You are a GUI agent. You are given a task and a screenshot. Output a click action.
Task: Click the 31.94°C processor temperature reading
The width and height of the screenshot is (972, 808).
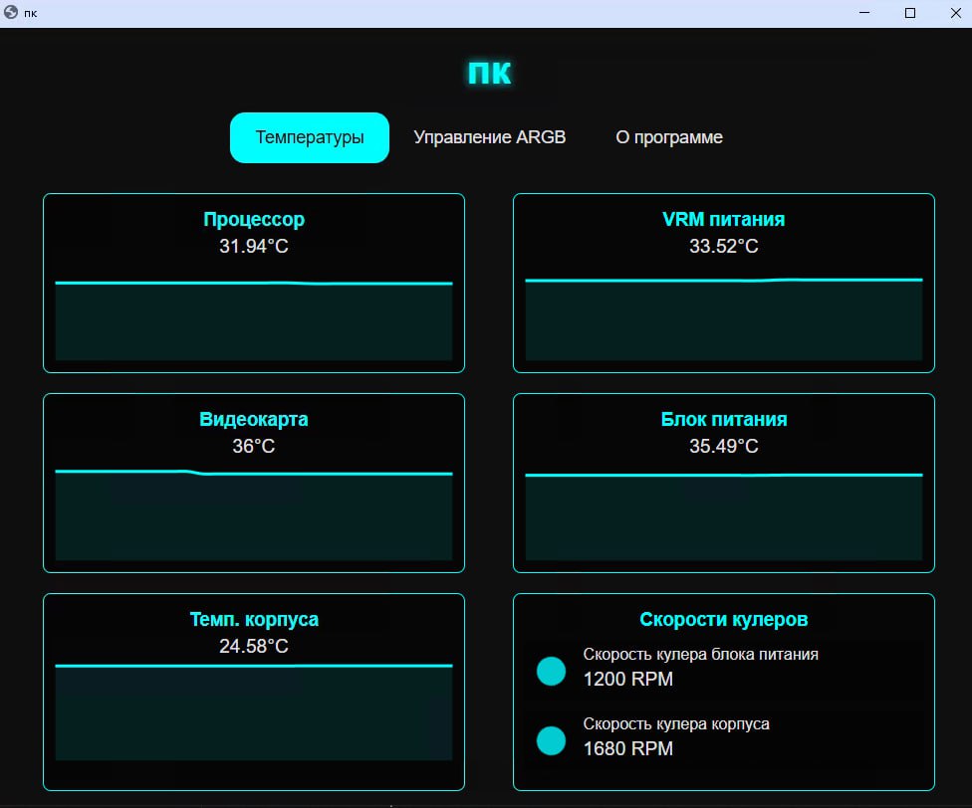254,247
